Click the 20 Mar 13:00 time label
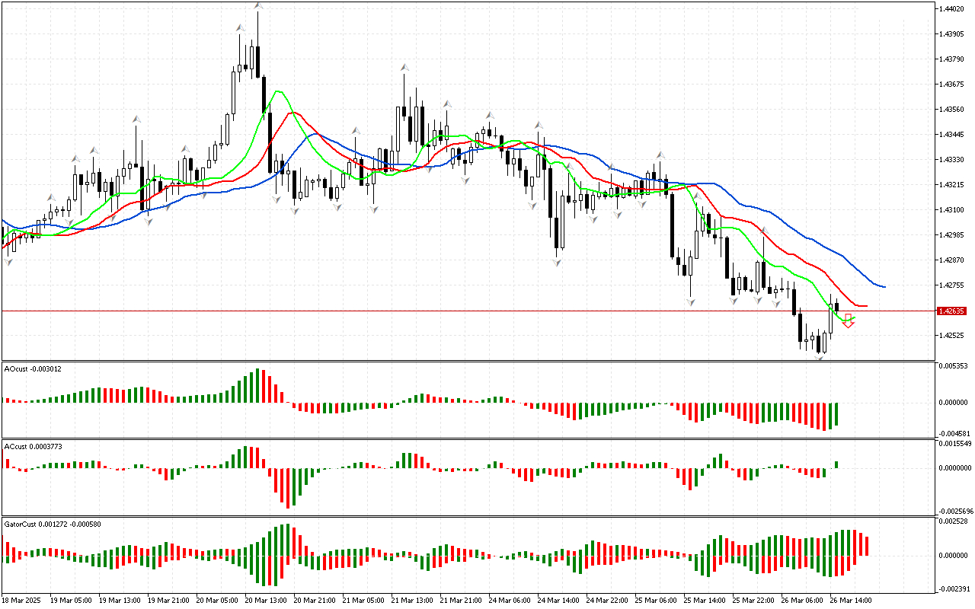Viewport: 975px width, 609px height. click(265, 600)
